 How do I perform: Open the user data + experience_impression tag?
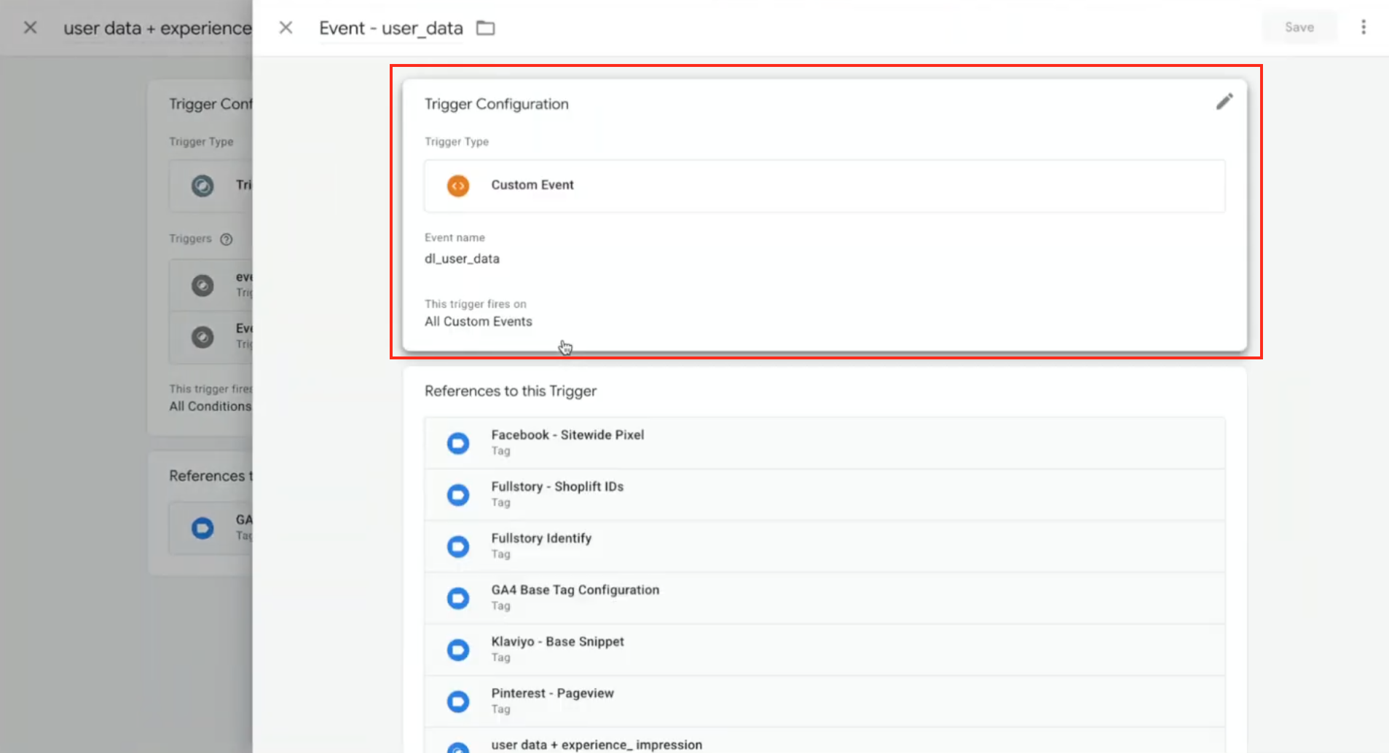pos(597,744)
